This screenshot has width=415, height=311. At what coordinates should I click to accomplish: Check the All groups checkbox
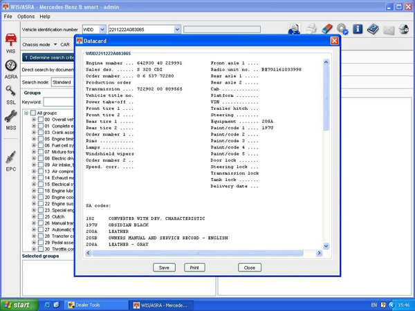point(33,113)
